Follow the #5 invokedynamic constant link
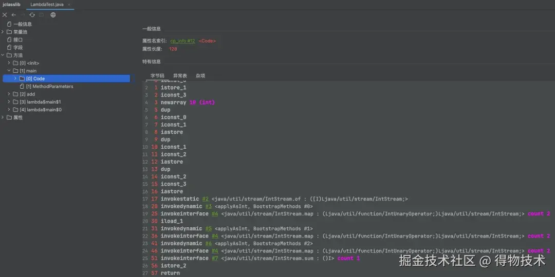The height and width of the screenshot is (277, 555). 209,229
